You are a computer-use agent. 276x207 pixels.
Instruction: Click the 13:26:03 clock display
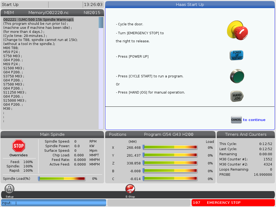coord(93,5)
